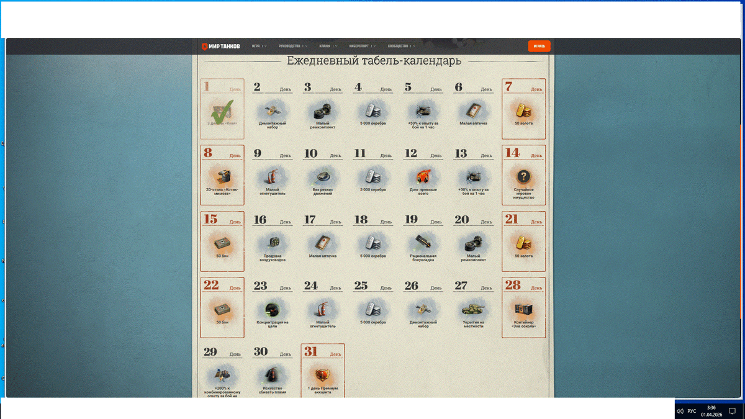The image size is (745, 419).
Task: Select day 14 question mark random item icon
Action: tap(524, 176)
